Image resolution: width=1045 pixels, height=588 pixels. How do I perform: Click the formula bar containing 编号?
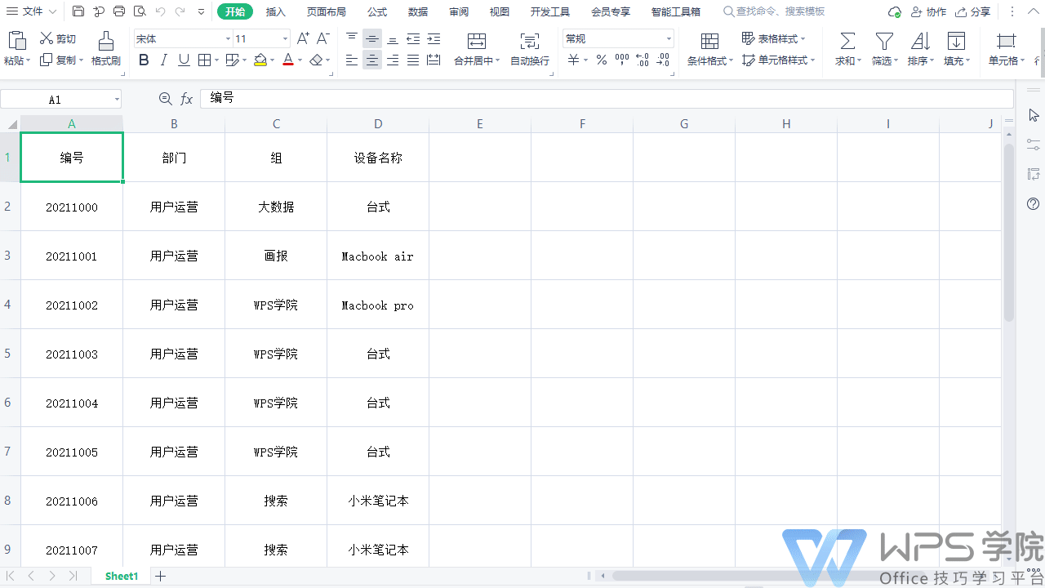coord(606,99)
